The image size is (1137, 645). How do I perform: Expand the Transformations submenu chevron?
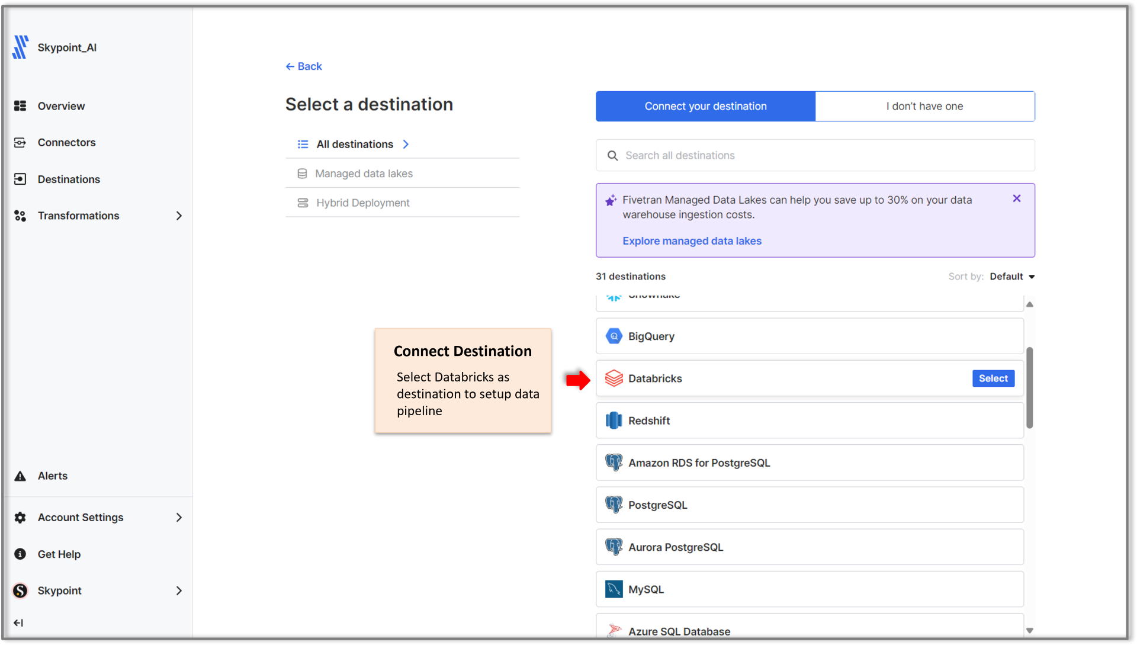coord(179,216)
